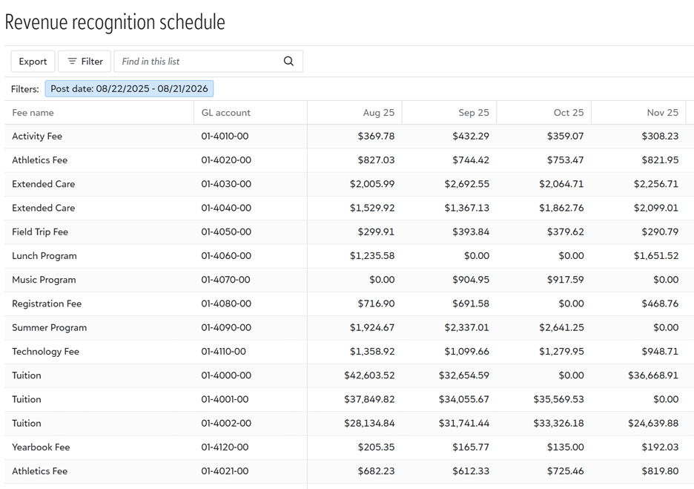Click the $2,099.01 amount cell
Viewport: 694px width, 489px height.
[x=656, y=208]
